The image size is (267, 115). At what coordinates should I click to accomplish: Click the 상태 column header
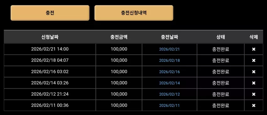221,37
